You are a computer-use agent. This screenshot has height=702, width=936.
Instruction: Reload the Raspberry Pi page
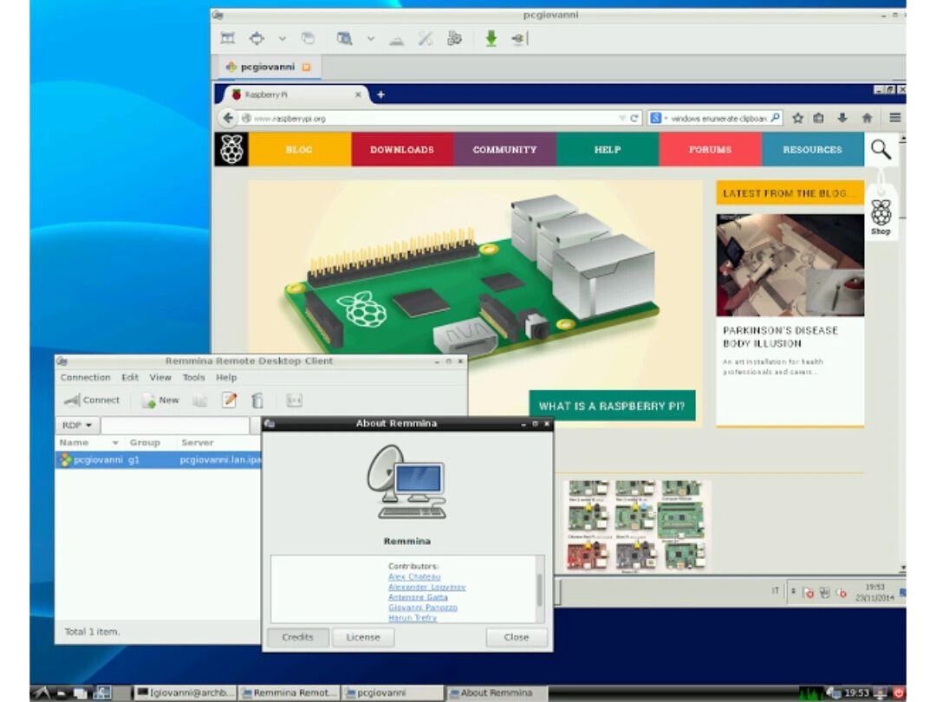tap(634, 118)
